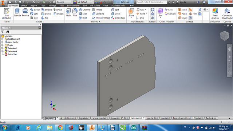The width and height of the screenshot is (233, 131).
Task: Open the browser filter icon
Action: 3,32
